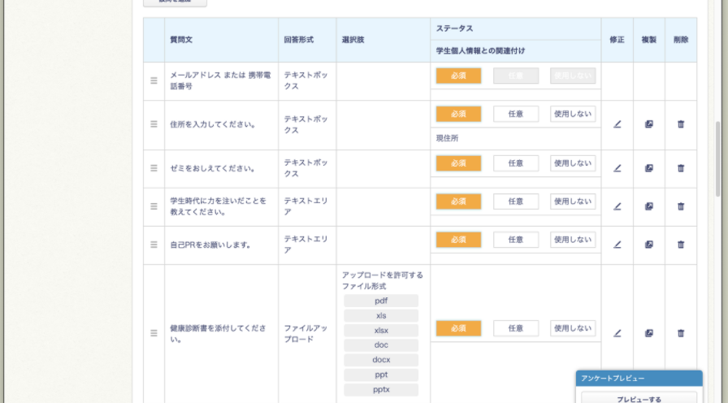Duplicate the 自己PRをお願いします question
Viewport: 728px width, 403px height.
click(648, 245)
